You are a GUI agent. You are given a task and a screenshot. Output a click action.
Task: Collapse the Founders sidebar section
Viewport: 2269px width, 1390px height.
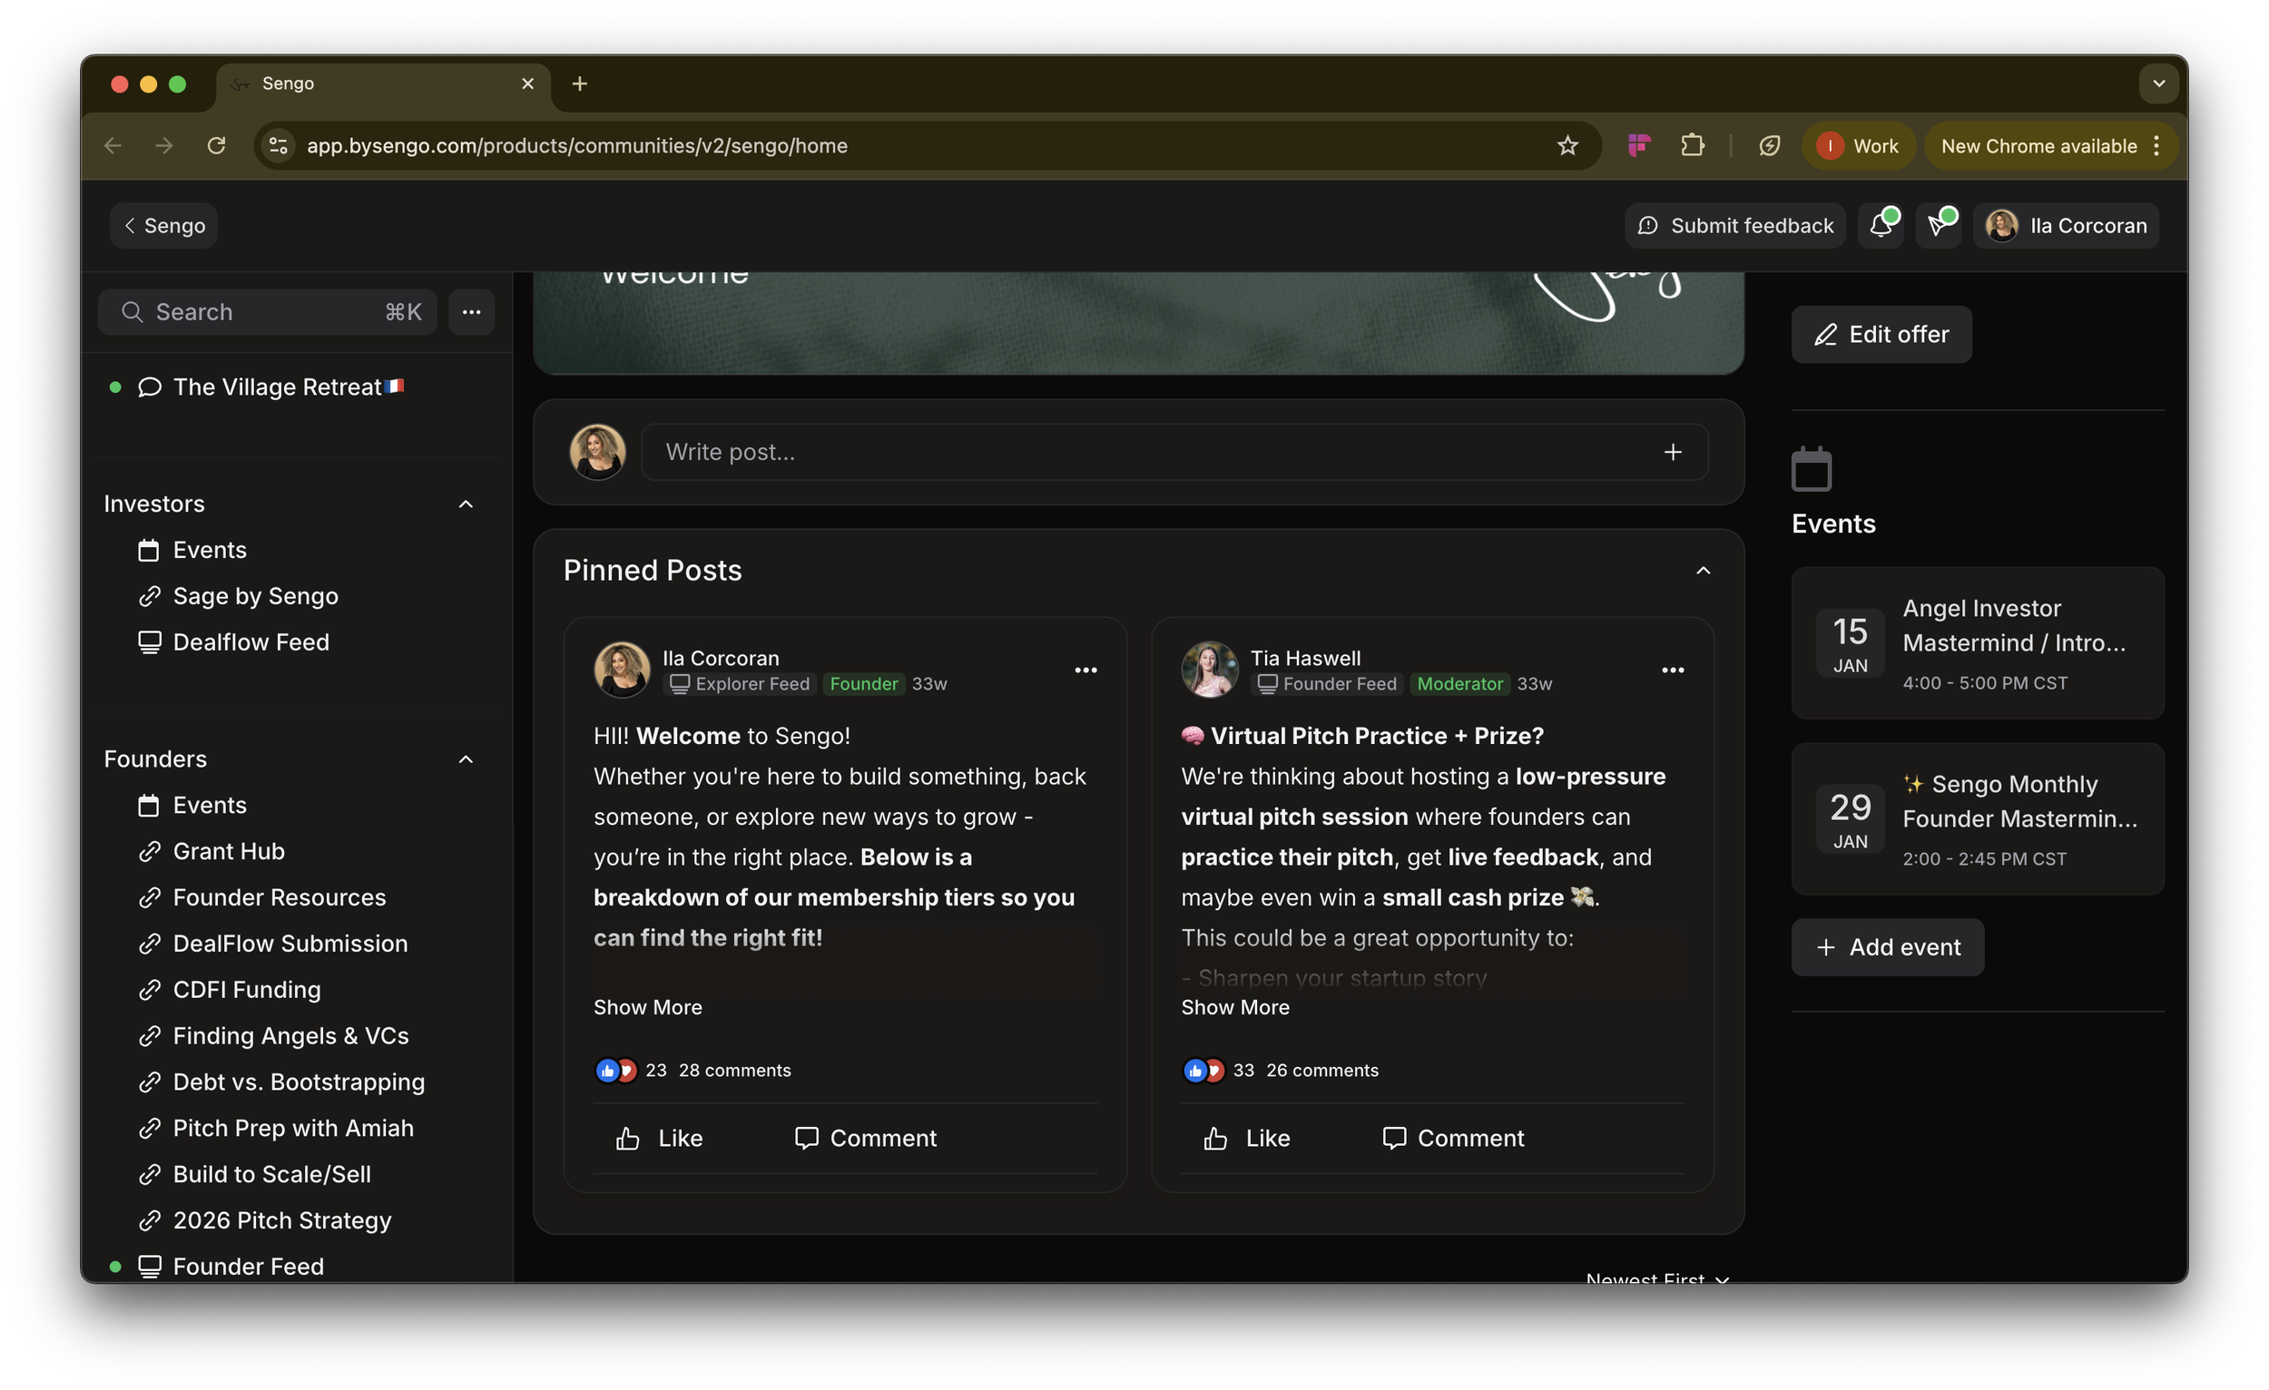coord(466,759)
